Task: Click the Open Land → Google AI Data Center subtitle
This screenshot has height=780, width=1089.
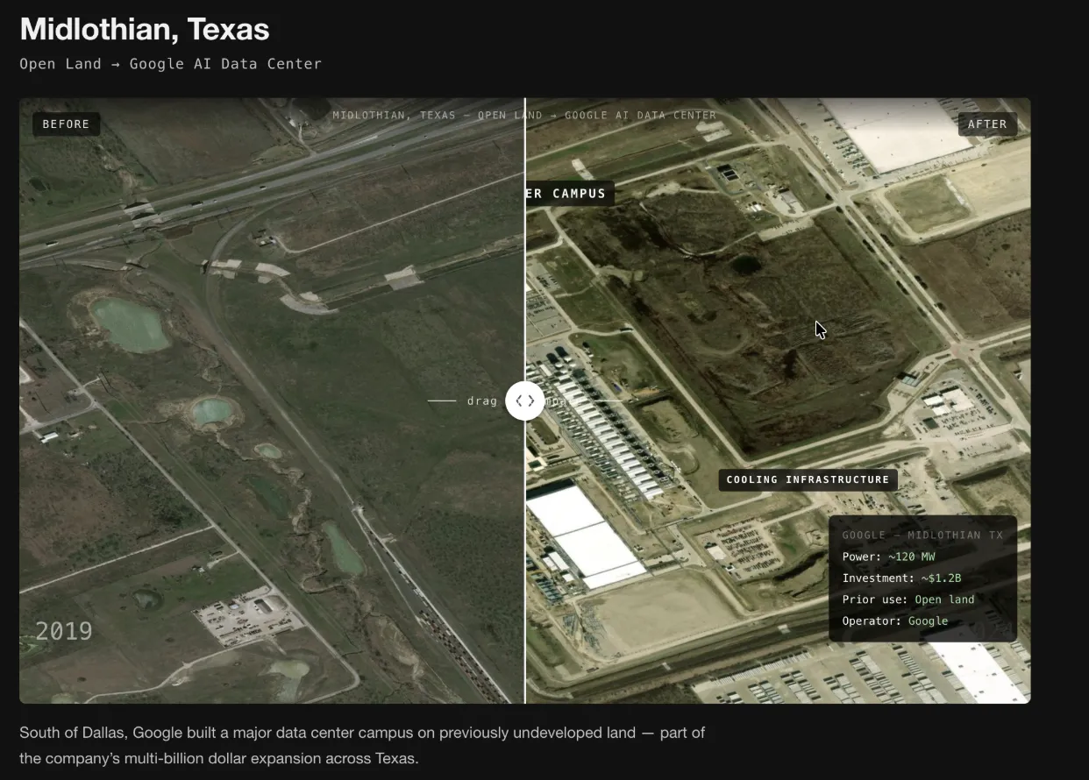Action: coord(170,63)
